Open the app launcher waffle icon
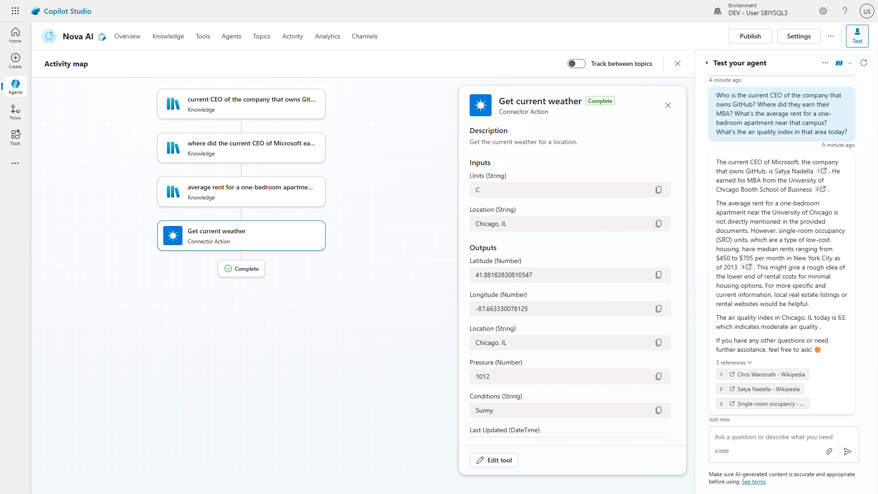Viewport: 878px width, 494px height. click(x=15, y=11)
